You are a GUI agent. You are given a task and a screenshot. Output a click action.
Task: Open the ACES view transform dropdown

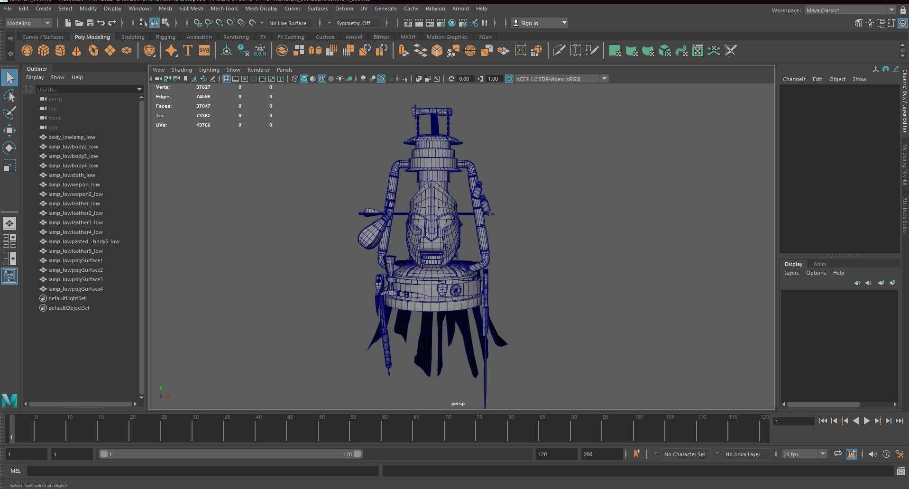[561, 79]
